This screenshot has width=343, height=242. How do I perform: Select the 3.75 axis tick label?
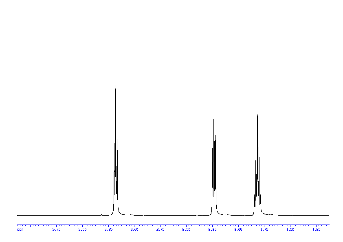[56, 229]
